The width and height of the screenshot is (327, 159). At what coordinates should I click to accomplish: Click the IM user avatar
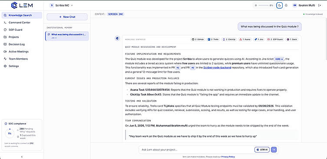coord(294,5)
